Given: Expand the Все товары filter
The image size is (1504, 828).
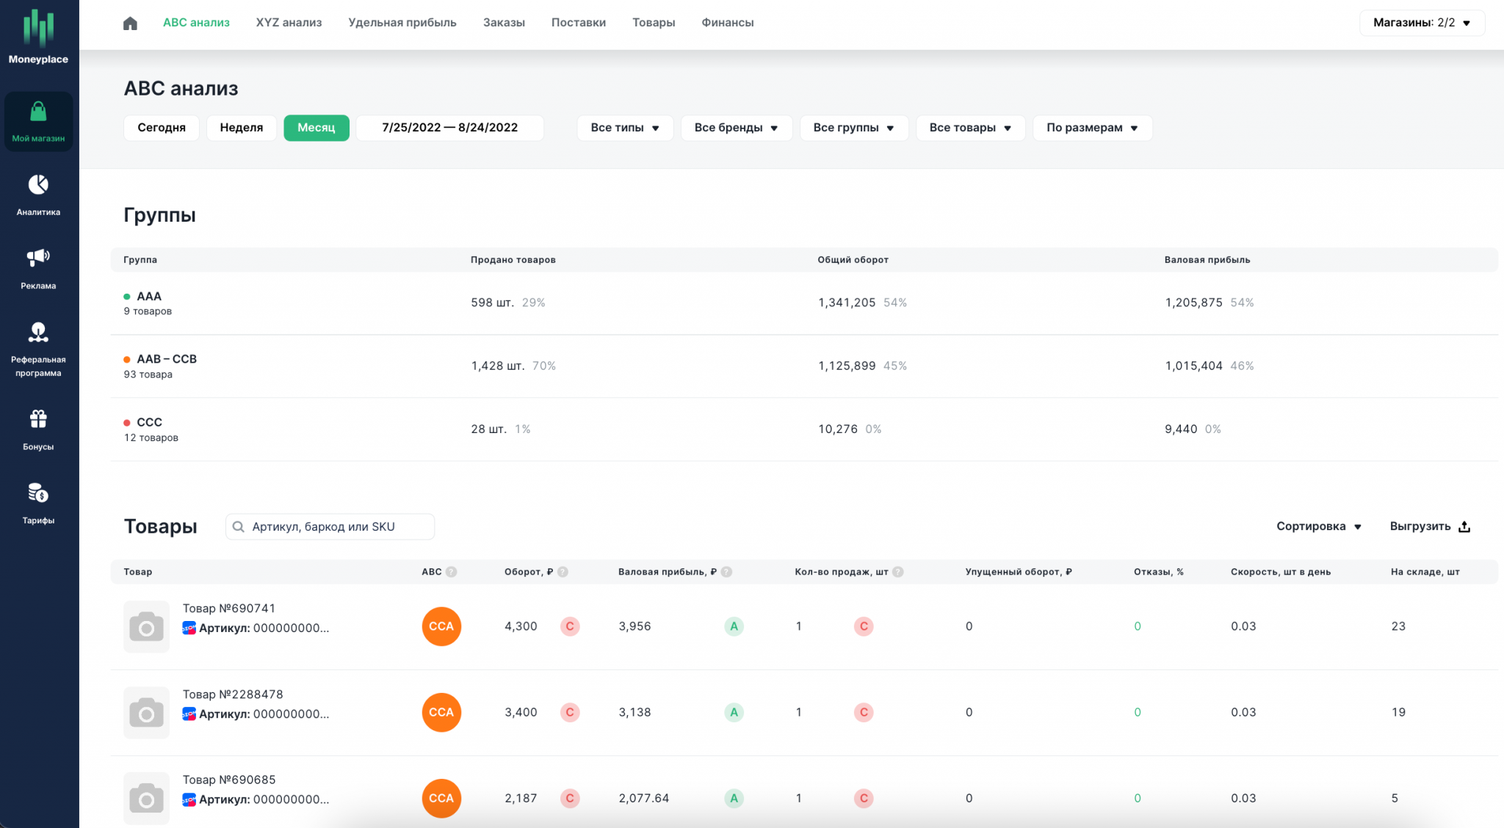Looking at the screenshot, I should [970, 128].
